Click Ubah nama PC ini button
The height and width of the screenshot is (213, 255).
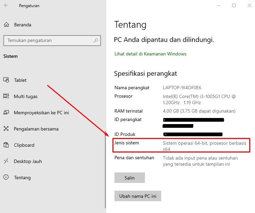click(x=138, y=196)
